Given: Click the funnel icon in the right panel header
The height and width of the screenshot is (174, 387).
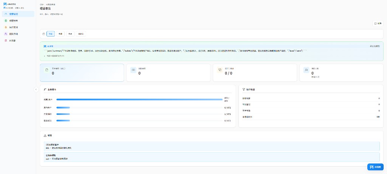Looking at the screenshot, I should tap(244, 90).
